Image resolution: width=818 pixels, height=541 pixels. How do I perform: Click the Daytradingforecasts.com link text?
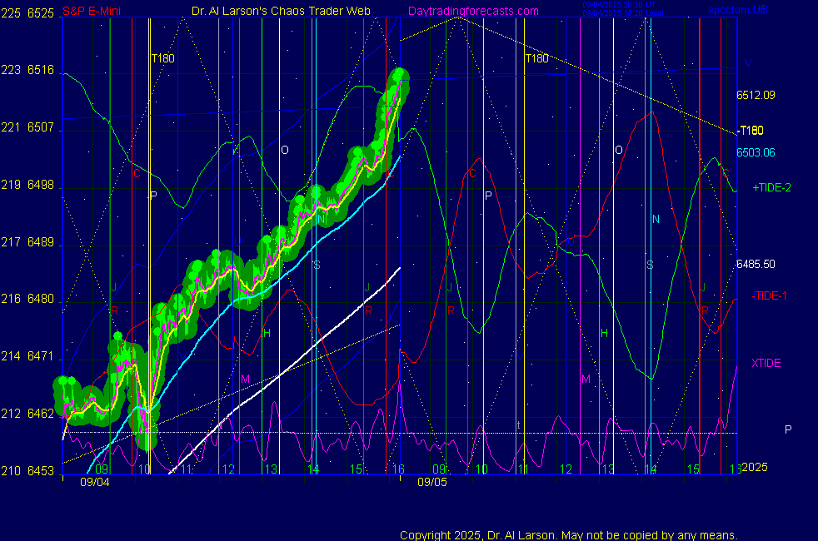[472, 11]
